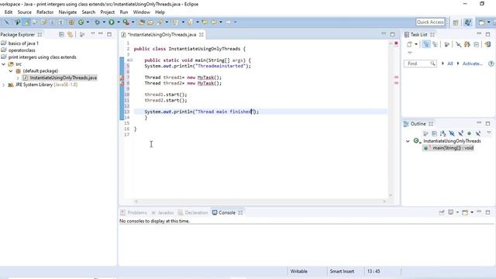Image resolution: width=496 pixels, height=279 pixels.
Task: Toggle Hide Local Types in Outline
Action: (478, 133)
